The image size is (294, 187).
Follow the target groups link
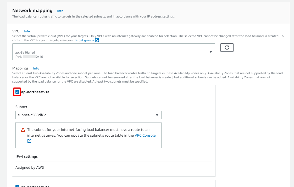coord(84,40)
